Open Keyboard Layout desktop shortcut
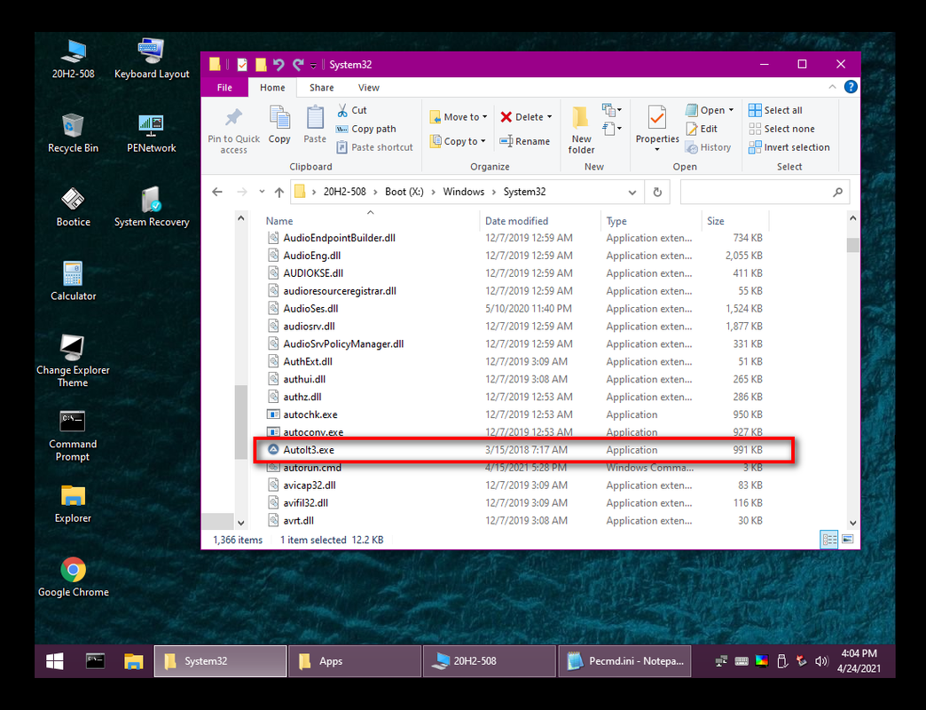The image size is (926, 710). [152, 59]
